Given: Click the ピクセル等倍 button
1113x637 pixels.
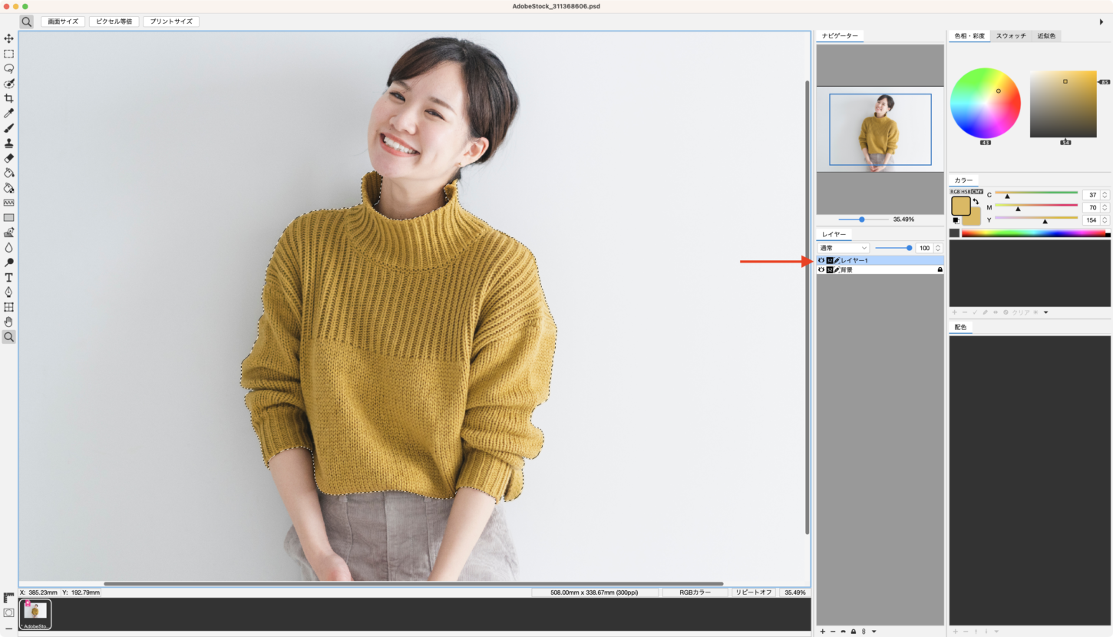Looking at the screenshot, I should tap(114, 21).
